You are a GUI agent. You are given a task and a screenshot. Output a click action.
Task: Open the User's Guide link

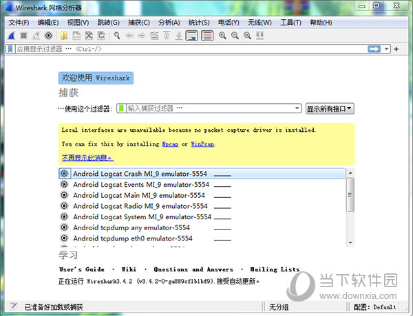tap(82, 269)
